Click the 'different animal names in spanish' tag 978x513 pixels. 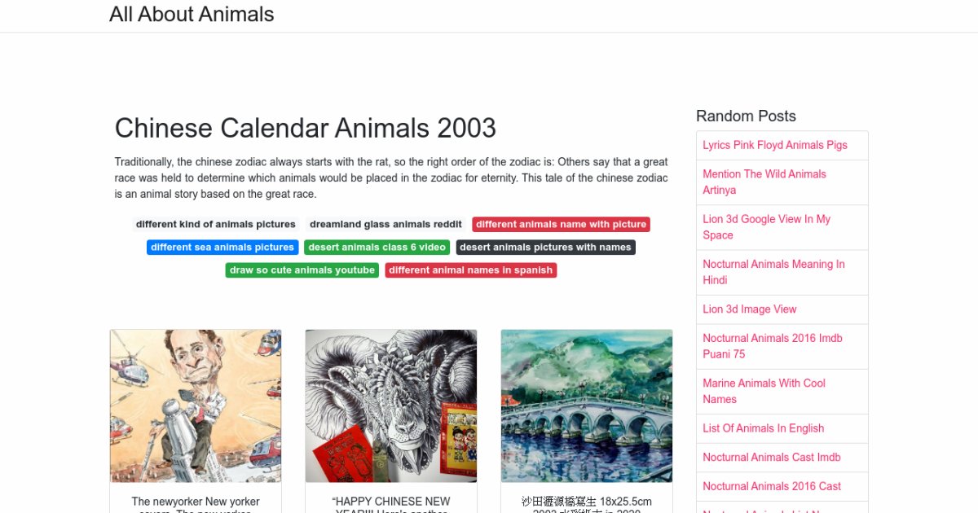[471, 270]
